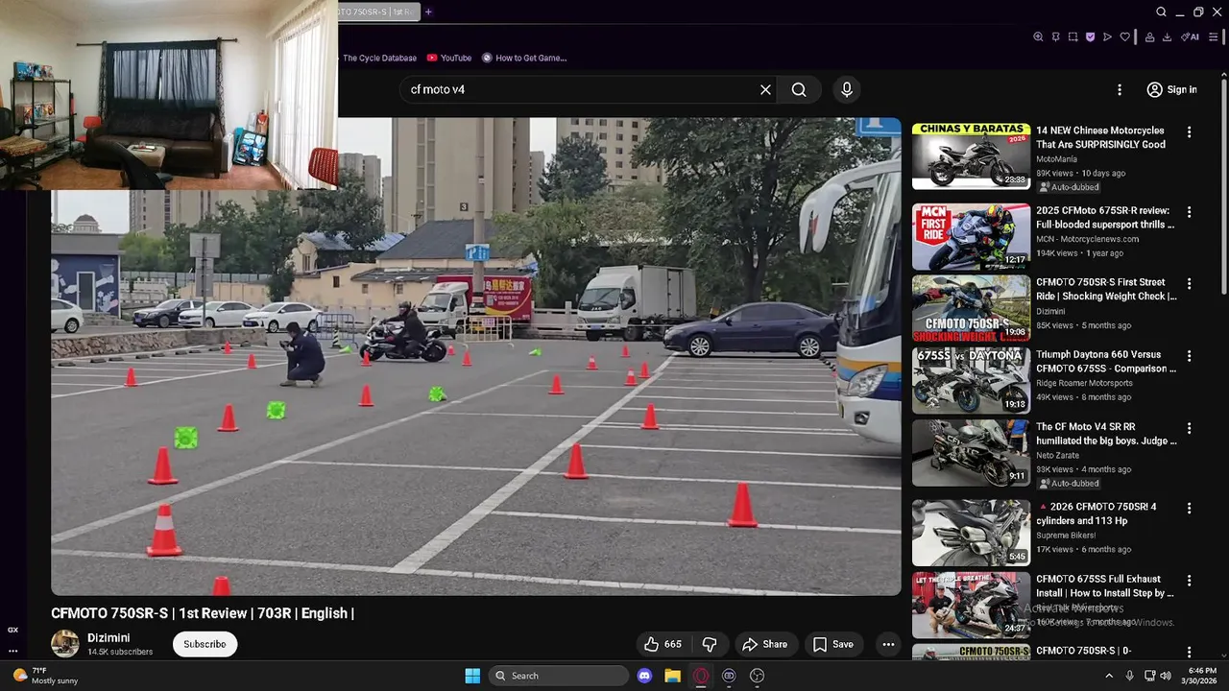This screenshot has height=691, width=1229.
Task: Select the CFMOTO 750SR-S browser tab
Action: click(x=378, y=12)
